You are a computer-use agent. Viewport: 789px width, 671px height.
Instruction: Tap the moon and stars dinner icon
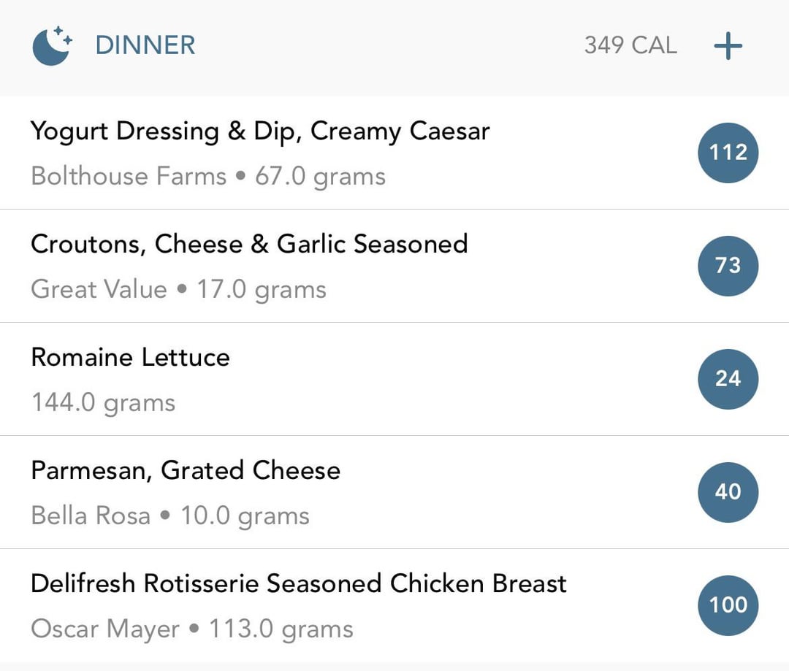coord(53,46)
